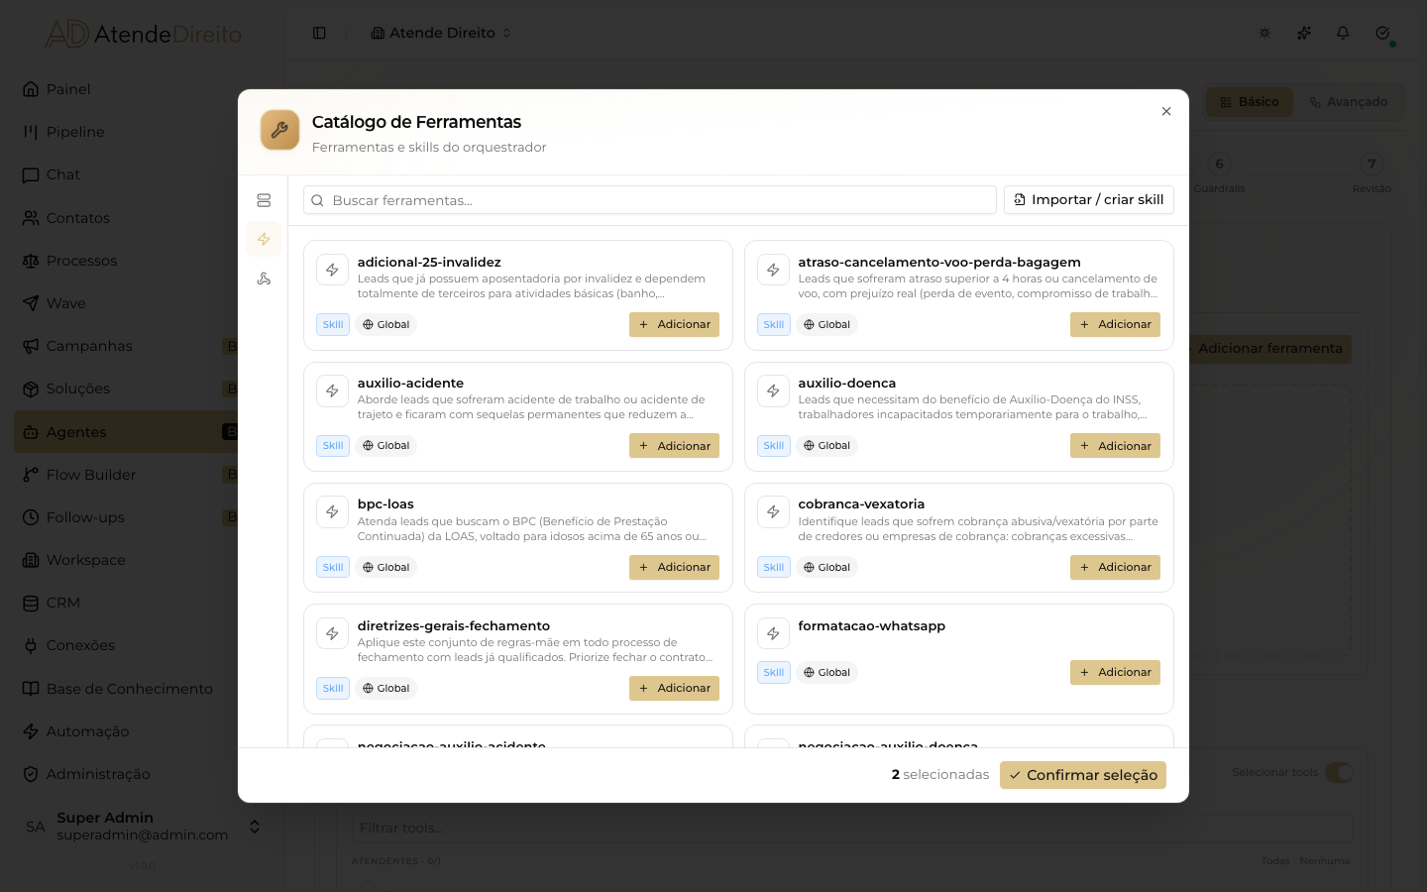The height and width of the screenshot is (892, 1427).
Task: Select the skills lightning tab in catalog
Action: point(264,239)
